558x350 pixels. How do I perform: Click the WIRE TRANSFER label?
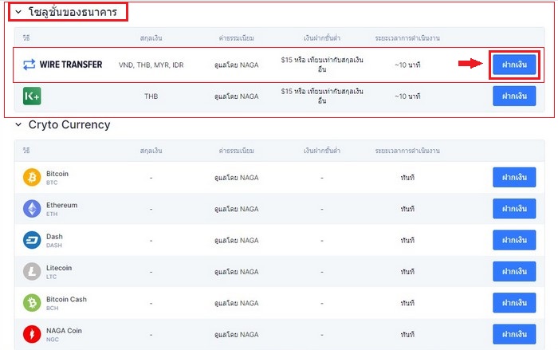coord(71,65)
